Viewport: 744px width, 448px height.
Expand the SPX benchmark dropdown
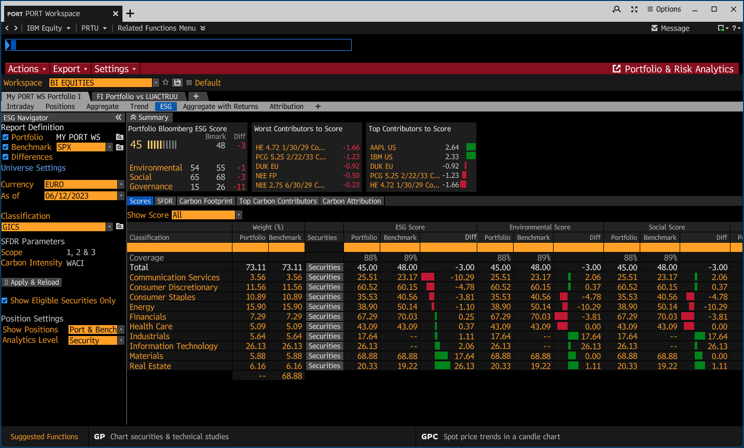(x=109, y=147)
